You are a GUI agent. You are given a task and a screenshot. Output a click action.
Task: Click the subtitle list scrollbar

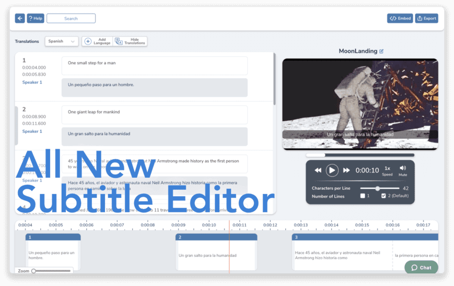[274, 79]
